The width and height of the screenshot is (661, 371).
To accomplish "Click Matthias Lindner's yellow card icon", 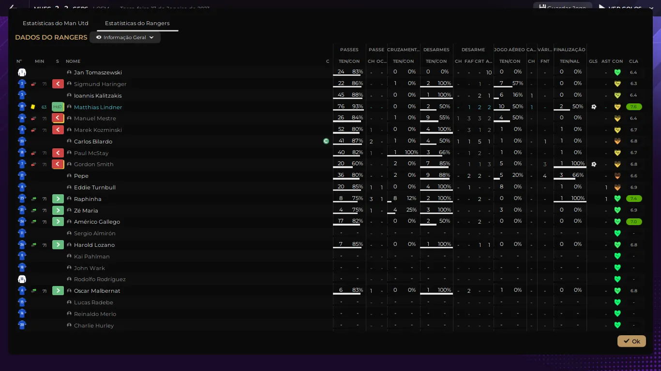I will click(x=33, y=107).
